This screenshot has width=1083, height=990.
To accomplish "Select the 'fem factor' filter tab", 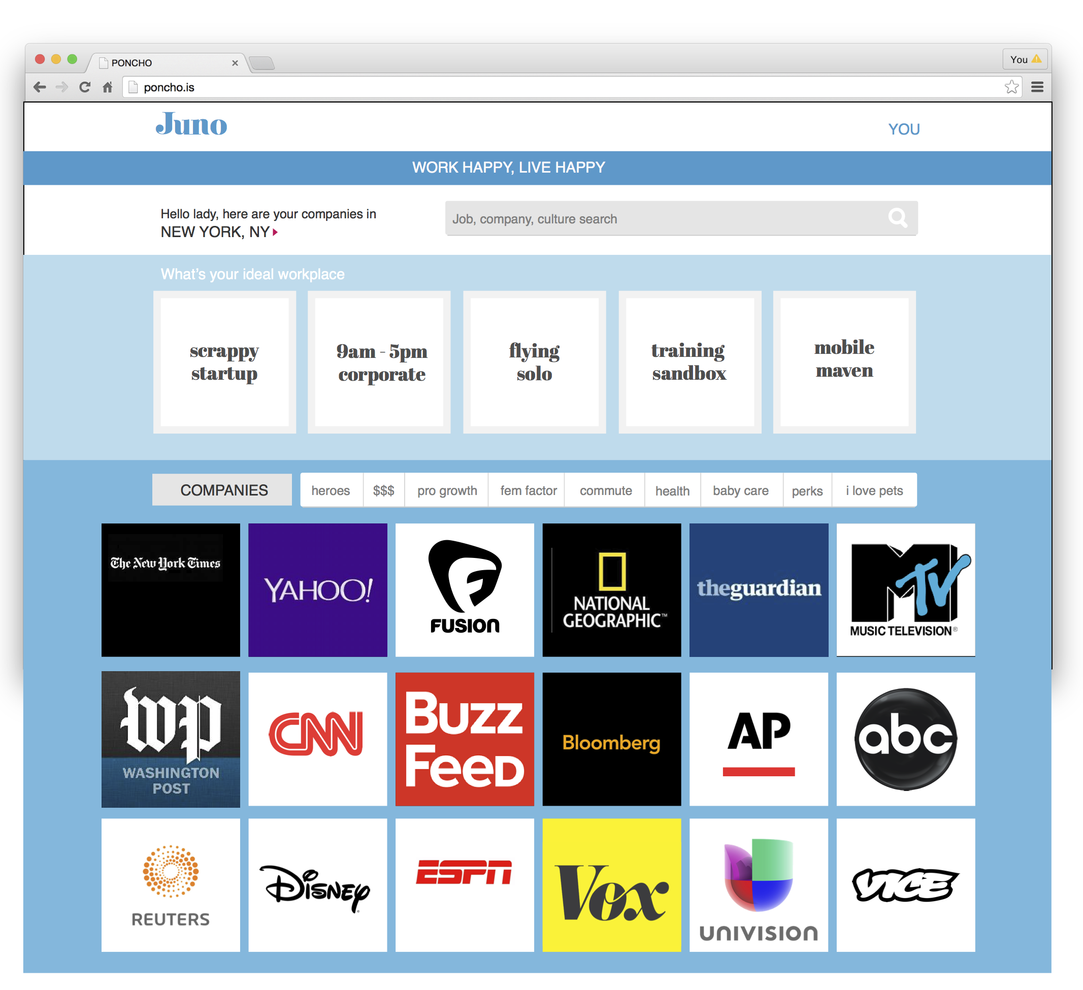I will pos(528,490).
